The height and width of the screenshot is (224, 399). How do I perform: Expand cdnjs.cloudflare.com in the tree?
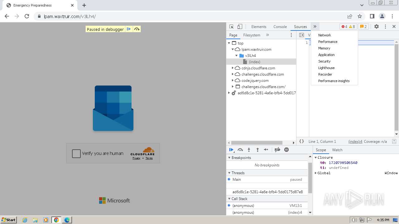pos(233,68)
